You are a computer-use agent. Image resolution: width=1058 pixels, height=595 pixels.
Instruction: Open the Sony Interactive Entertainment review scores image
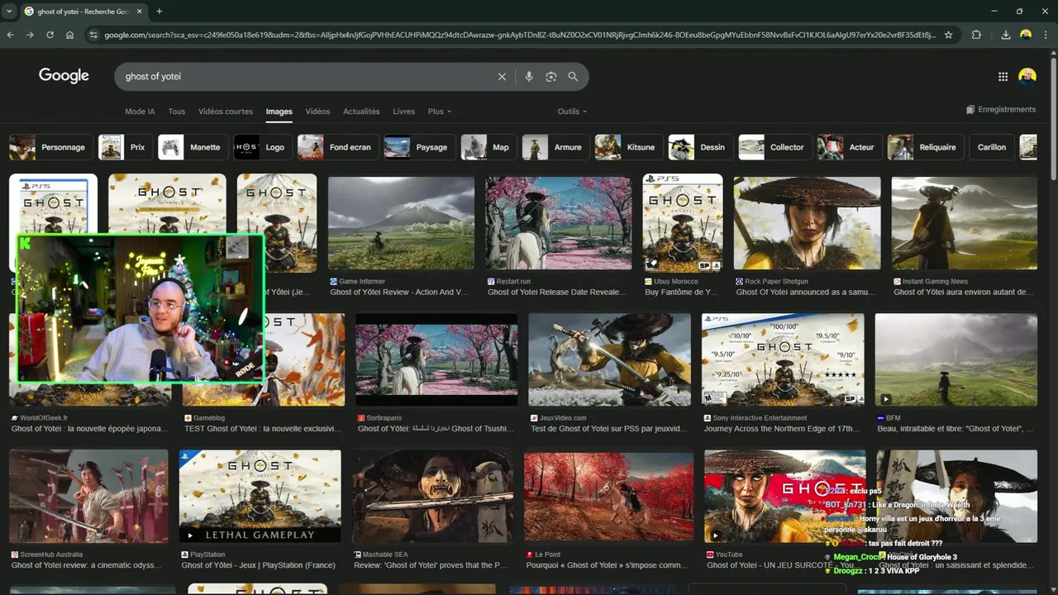pyautogui.click(x=783, y=359)
